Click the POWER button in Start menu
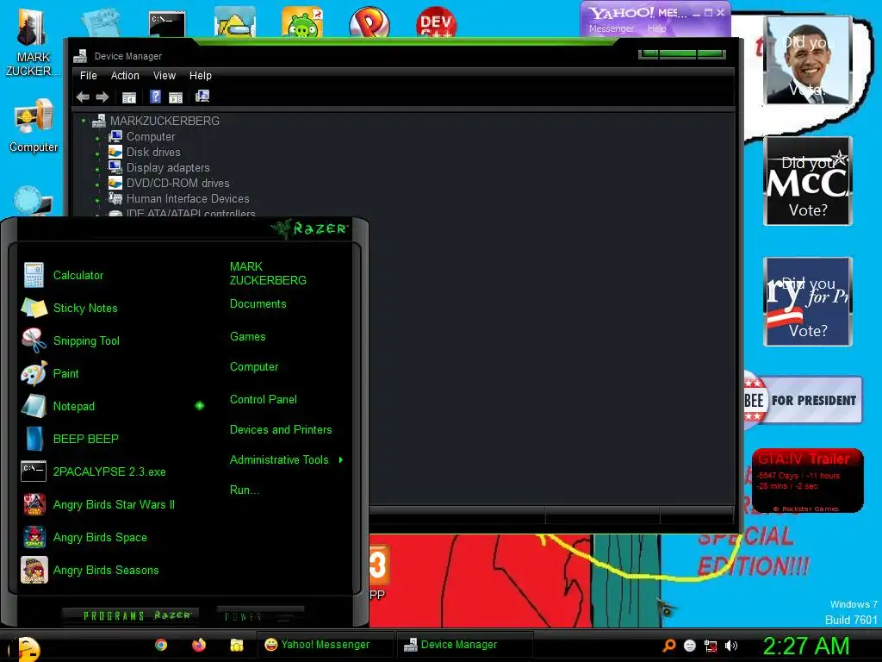This screenshot has height=662, width=882. [260, 615]
